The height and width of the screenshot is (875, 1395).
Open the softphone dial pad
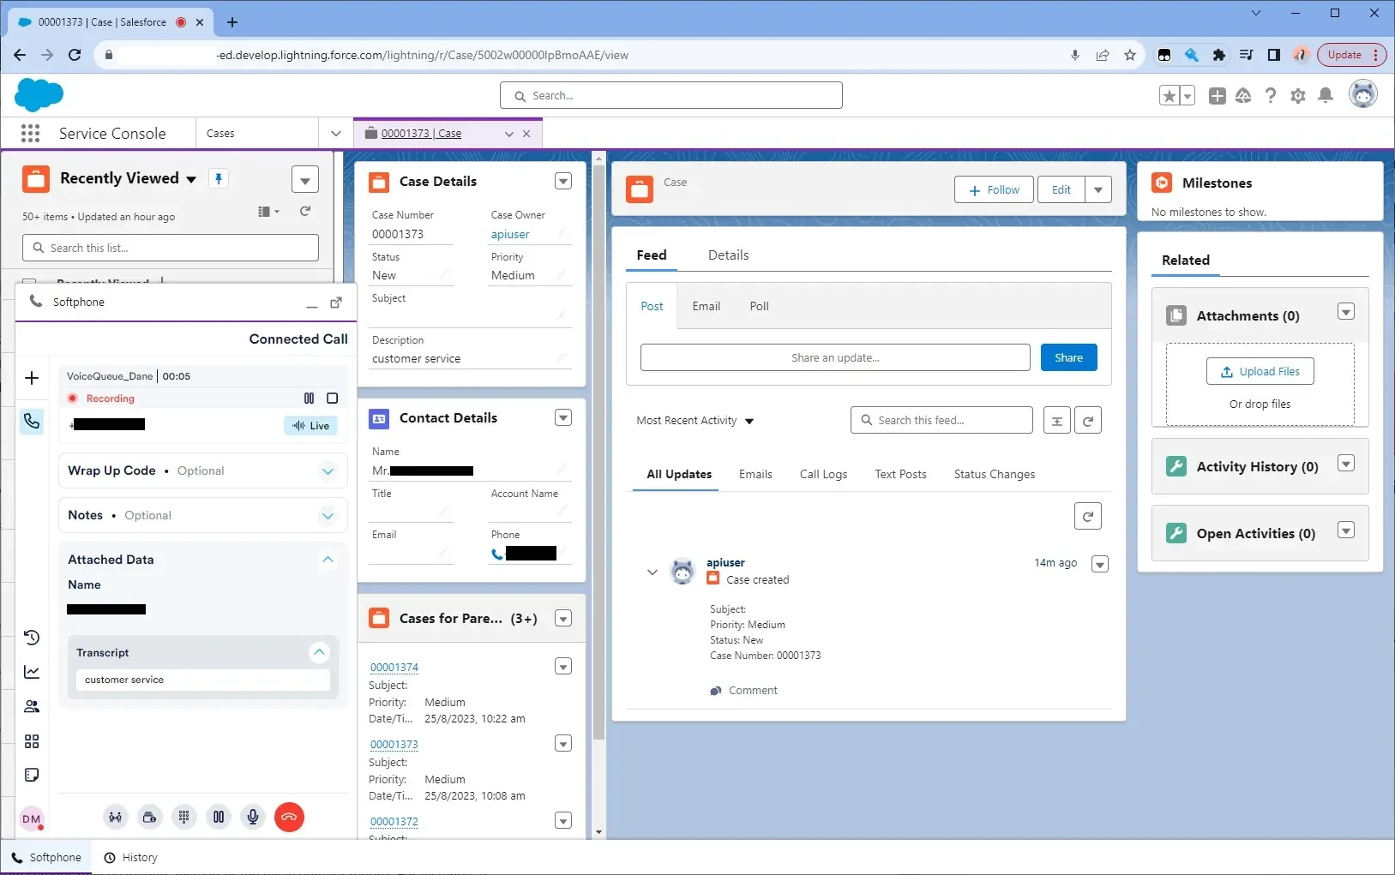click(x=183, y=818)
